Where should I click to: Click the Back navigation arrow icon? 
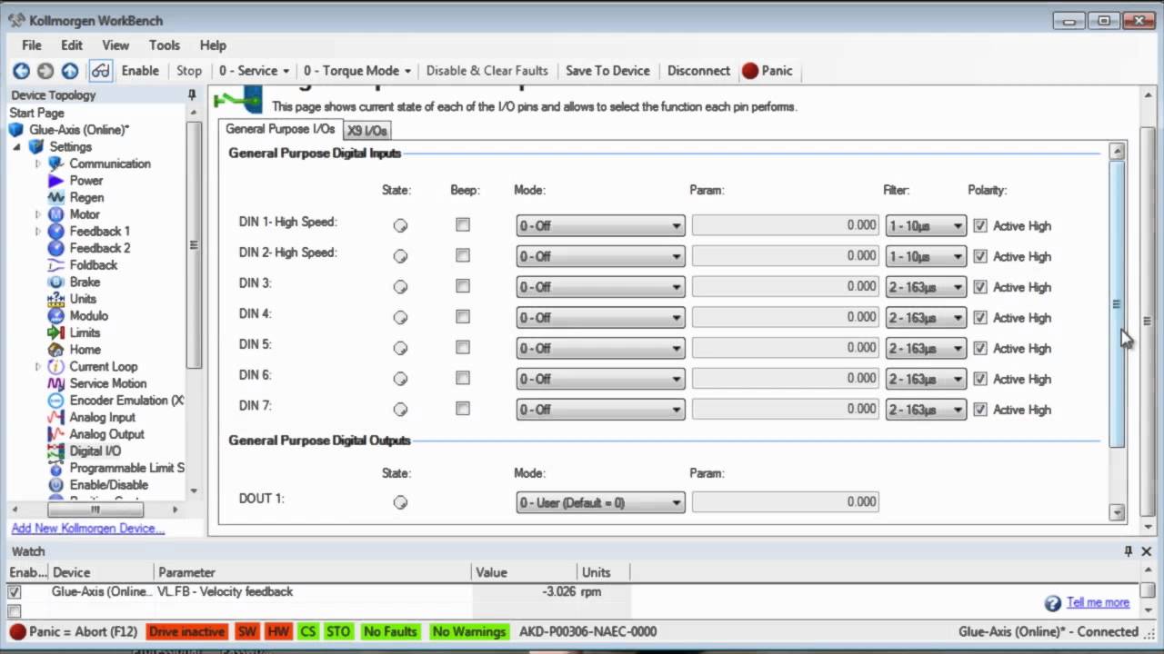pos(21,71)
